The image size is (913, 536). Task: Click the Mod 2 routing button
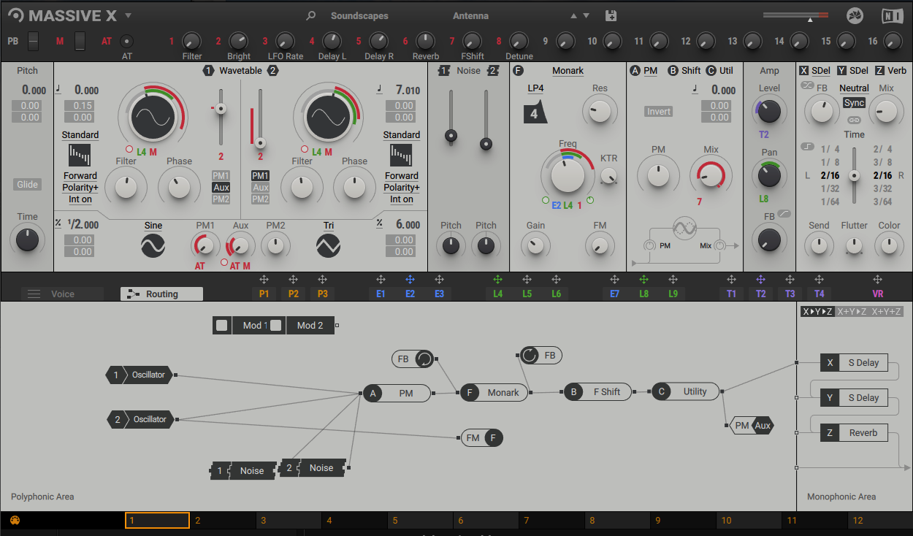310,326
